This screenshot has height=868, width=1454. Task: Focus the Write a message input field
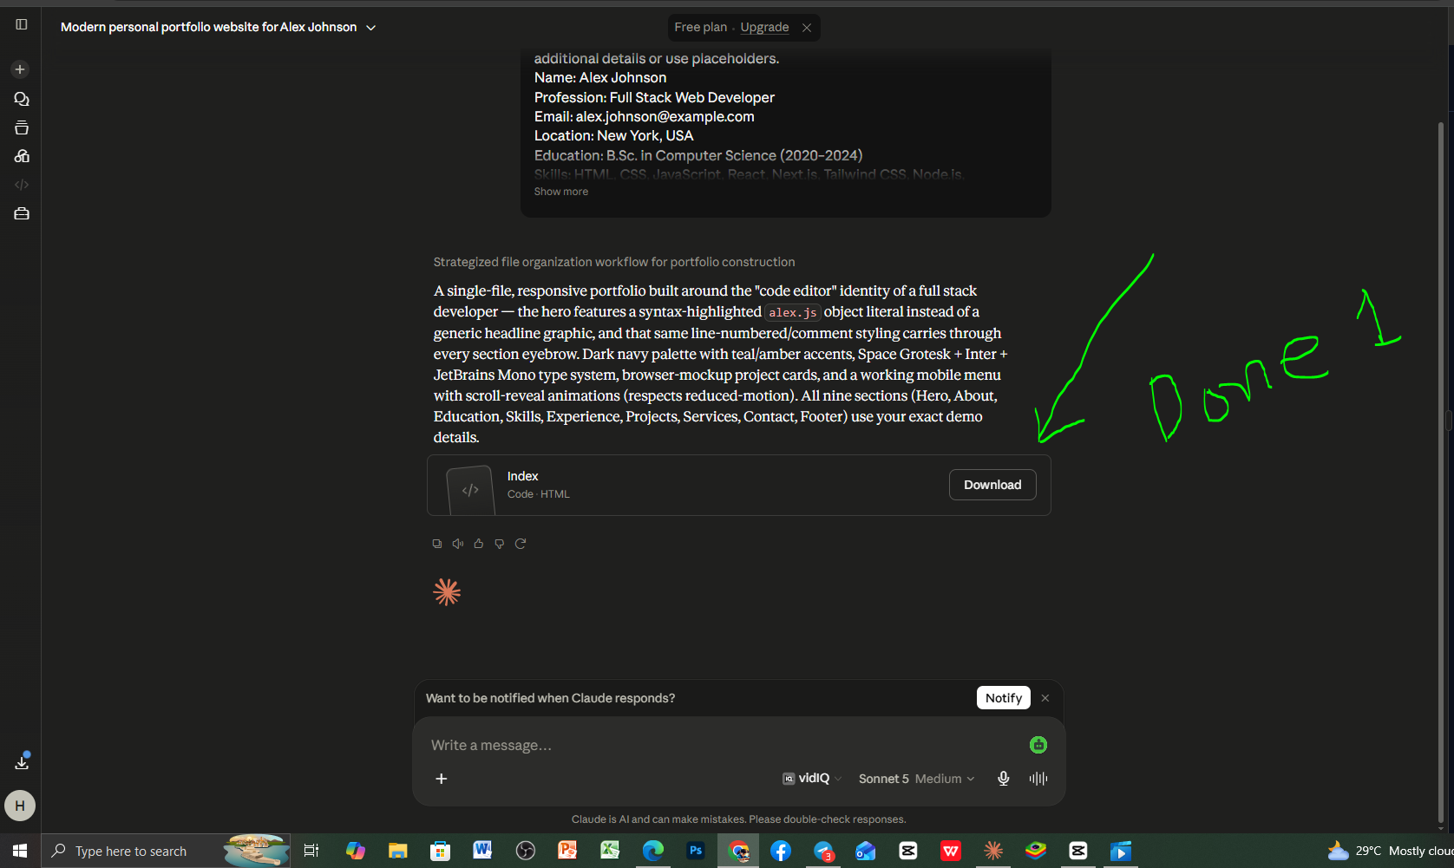pyautogui.click(x=724, y=745)
